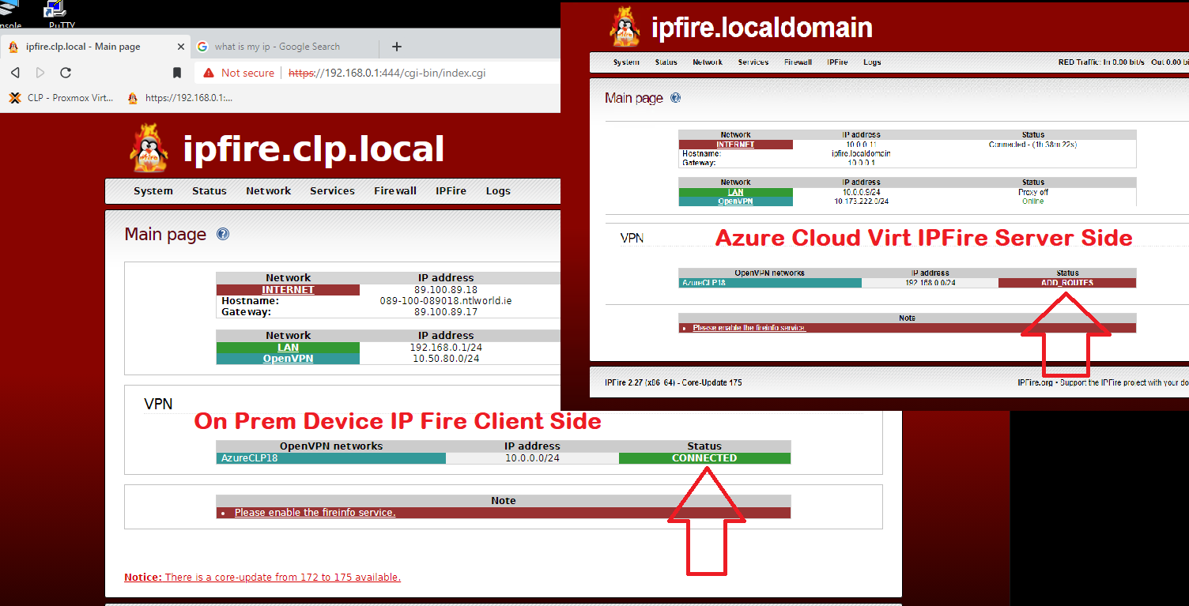Image resolution: width=1189 pixels, height=606 pixels.
Task: Open the Network menu on ipfire.clp.local
Action: click(x=269, y=190)
